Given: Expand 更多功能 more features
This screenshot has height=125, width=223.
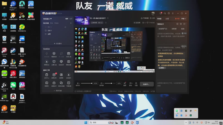Looking at the screenshot, I should (58, 91).
